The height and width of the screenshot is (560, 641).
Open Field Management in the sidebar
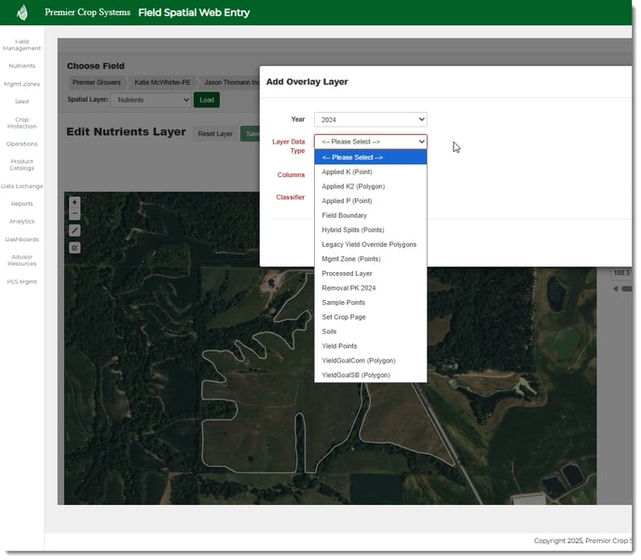(x=21, y=45)
